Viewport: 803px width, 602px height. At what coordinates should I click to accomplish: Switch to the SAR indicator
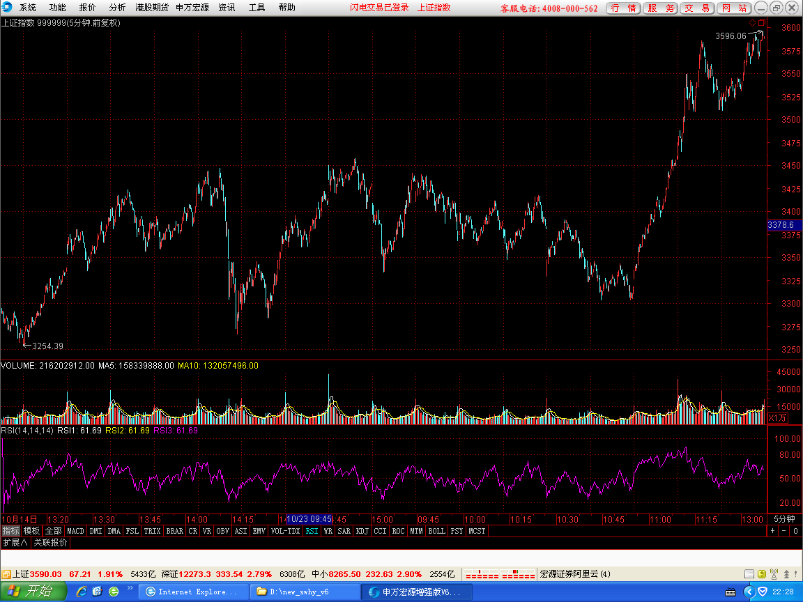(x=344, y=531)
